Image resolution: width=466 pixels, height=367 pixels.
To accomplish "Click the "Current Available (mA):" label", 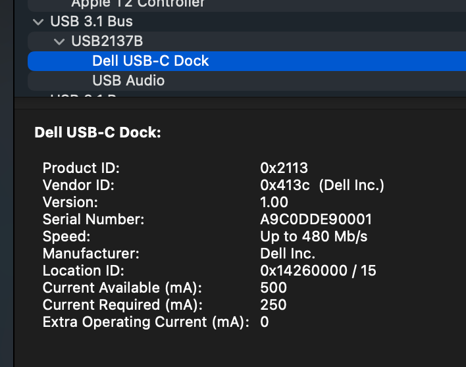I will click(122, 288).
